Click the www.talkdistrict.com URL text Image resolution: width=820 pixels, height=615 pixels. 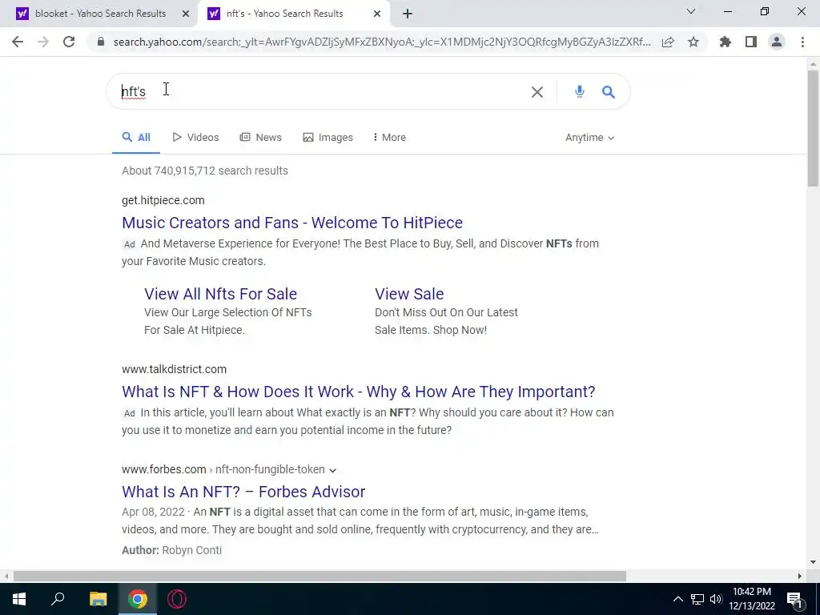174,369
